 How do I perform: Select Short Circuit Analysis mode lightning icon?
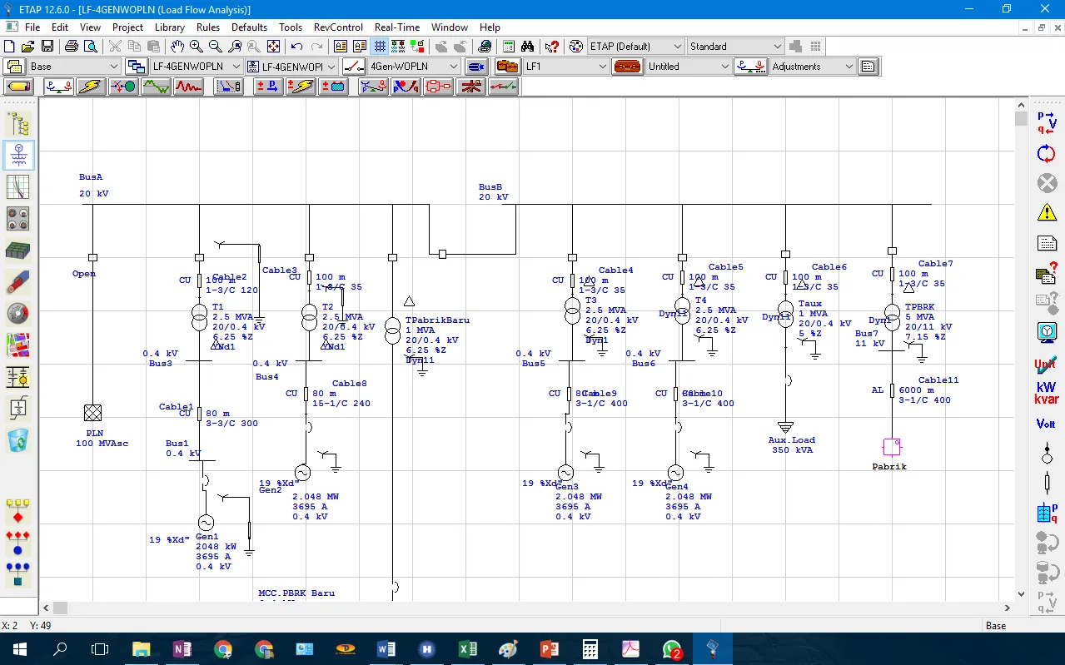coord(92,87)
